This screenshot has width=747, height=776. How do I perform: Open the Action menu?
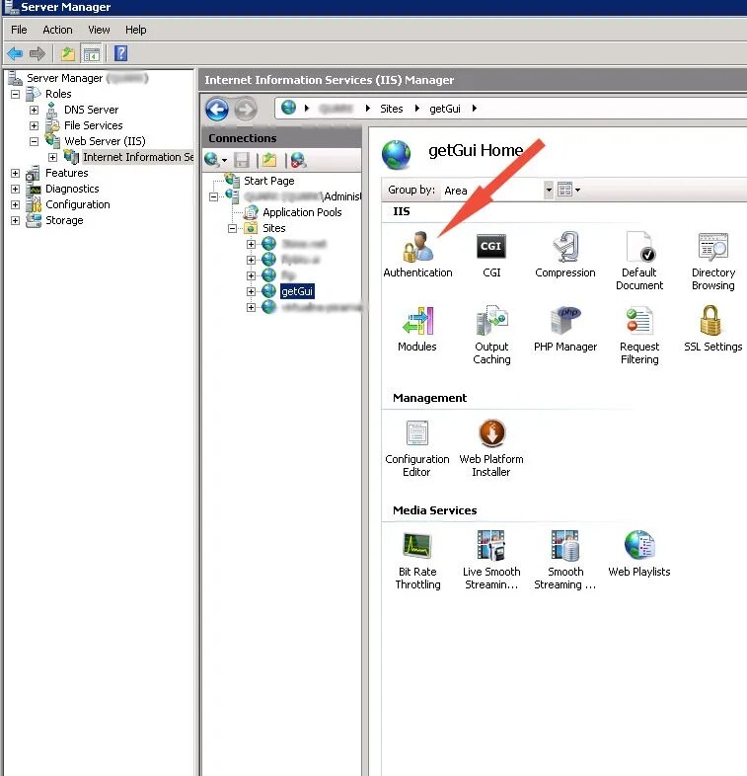point(57,30)
